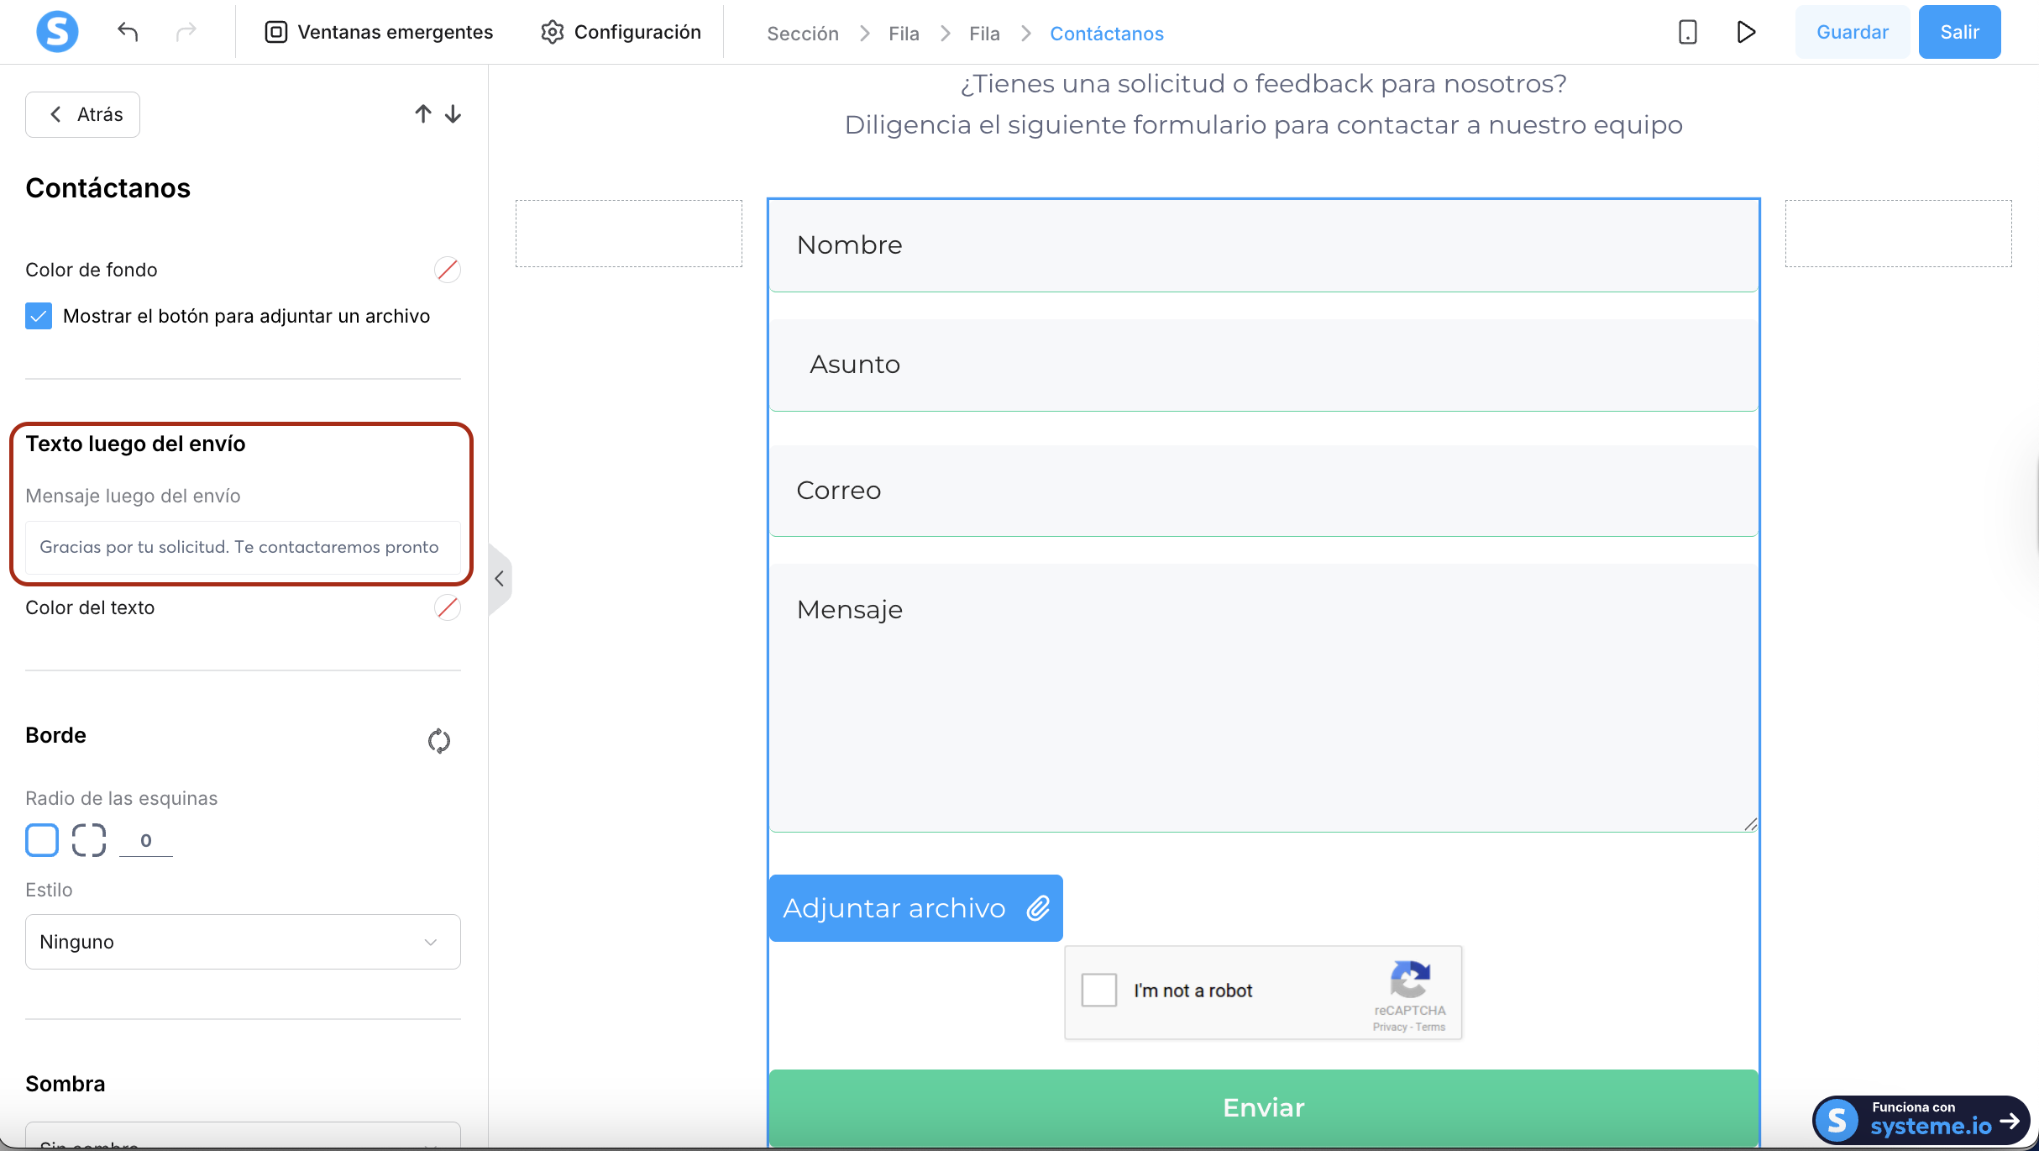Viewport: 2039px width, 1151px height.
Task: Click the Systeme logo icon top-left
Action: [x=57, y=32]
